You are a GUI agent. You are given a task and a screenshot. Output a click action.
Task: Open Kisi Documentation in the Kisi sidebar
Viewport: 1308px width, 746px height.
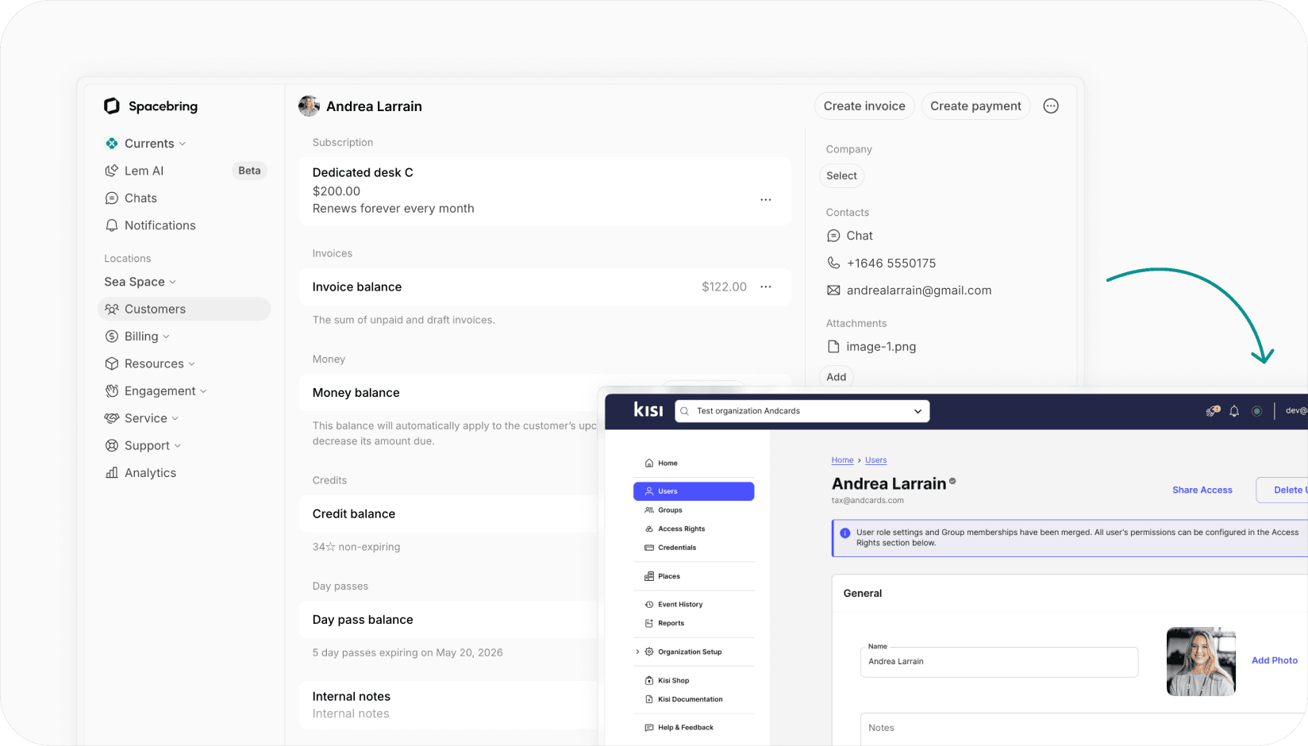tap(683, 700)
